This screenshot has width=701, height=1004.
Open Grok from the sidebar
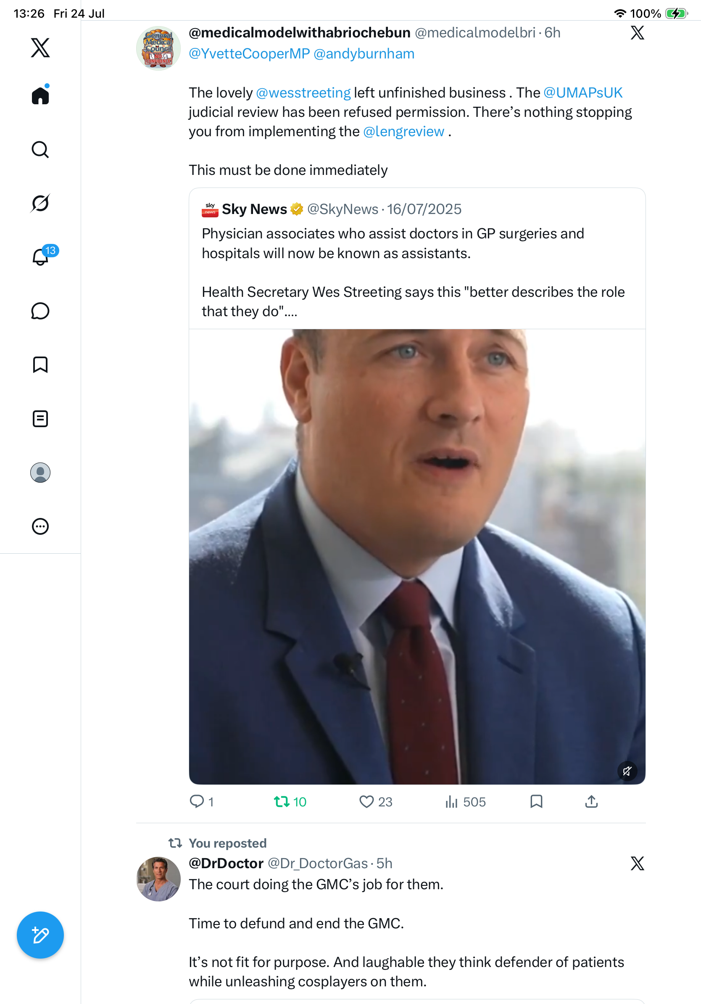40,203
